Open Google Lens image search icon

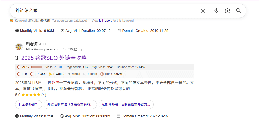point(227,11)
